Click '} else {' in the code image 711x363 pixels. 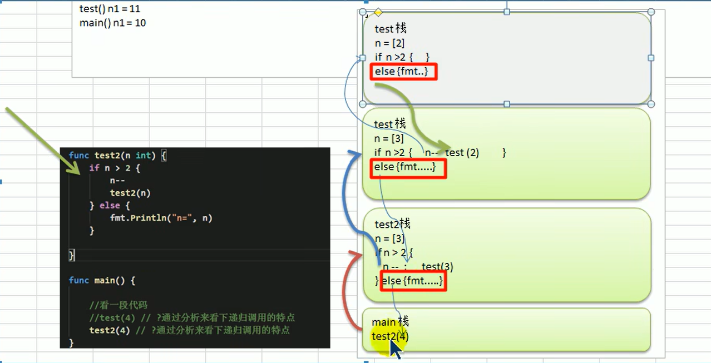coord(110,206)
